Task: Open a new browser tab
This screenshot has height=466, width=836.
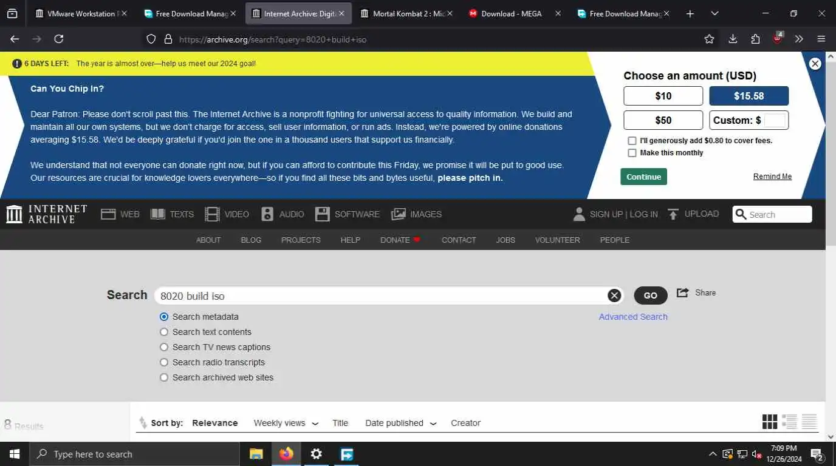Action: tap(690, 13)
